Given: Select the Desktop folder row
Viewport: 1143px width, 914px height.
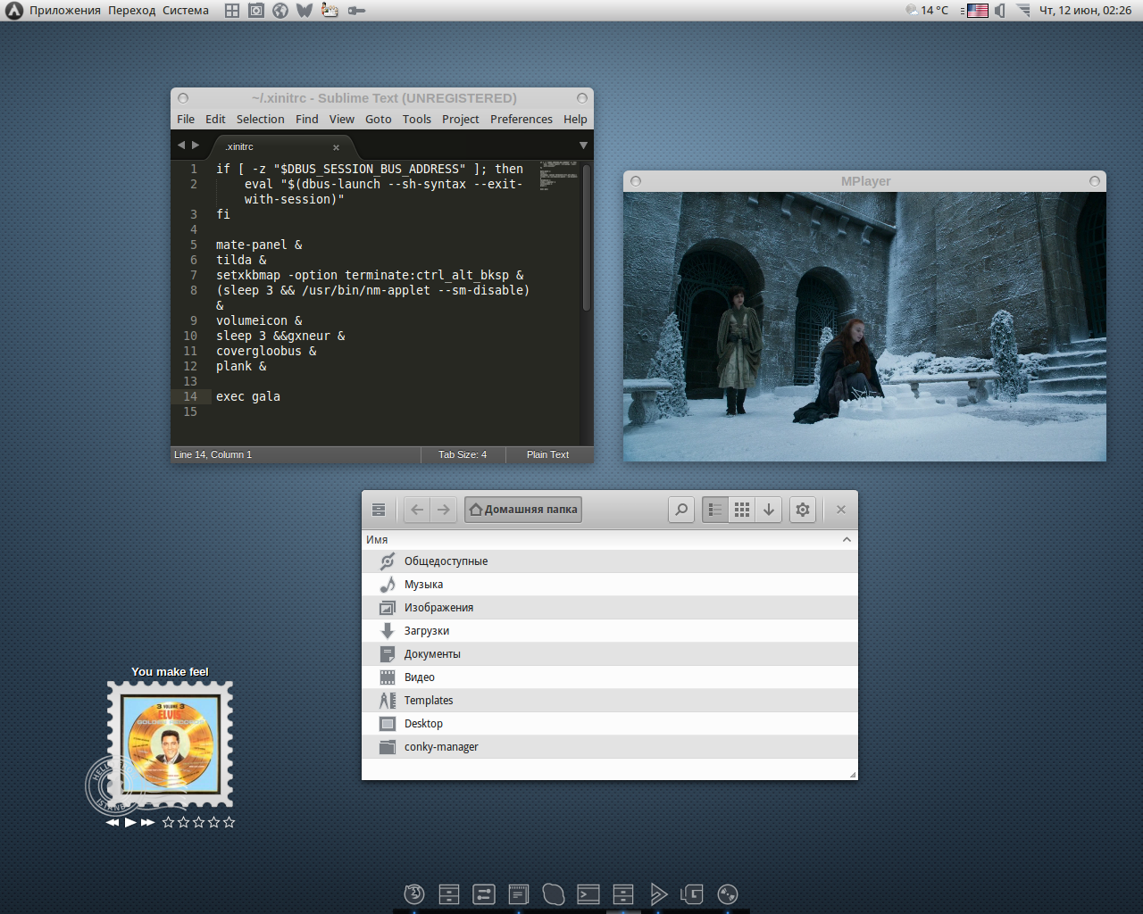Looking at the screenshot, I should [x=609, y=724].
